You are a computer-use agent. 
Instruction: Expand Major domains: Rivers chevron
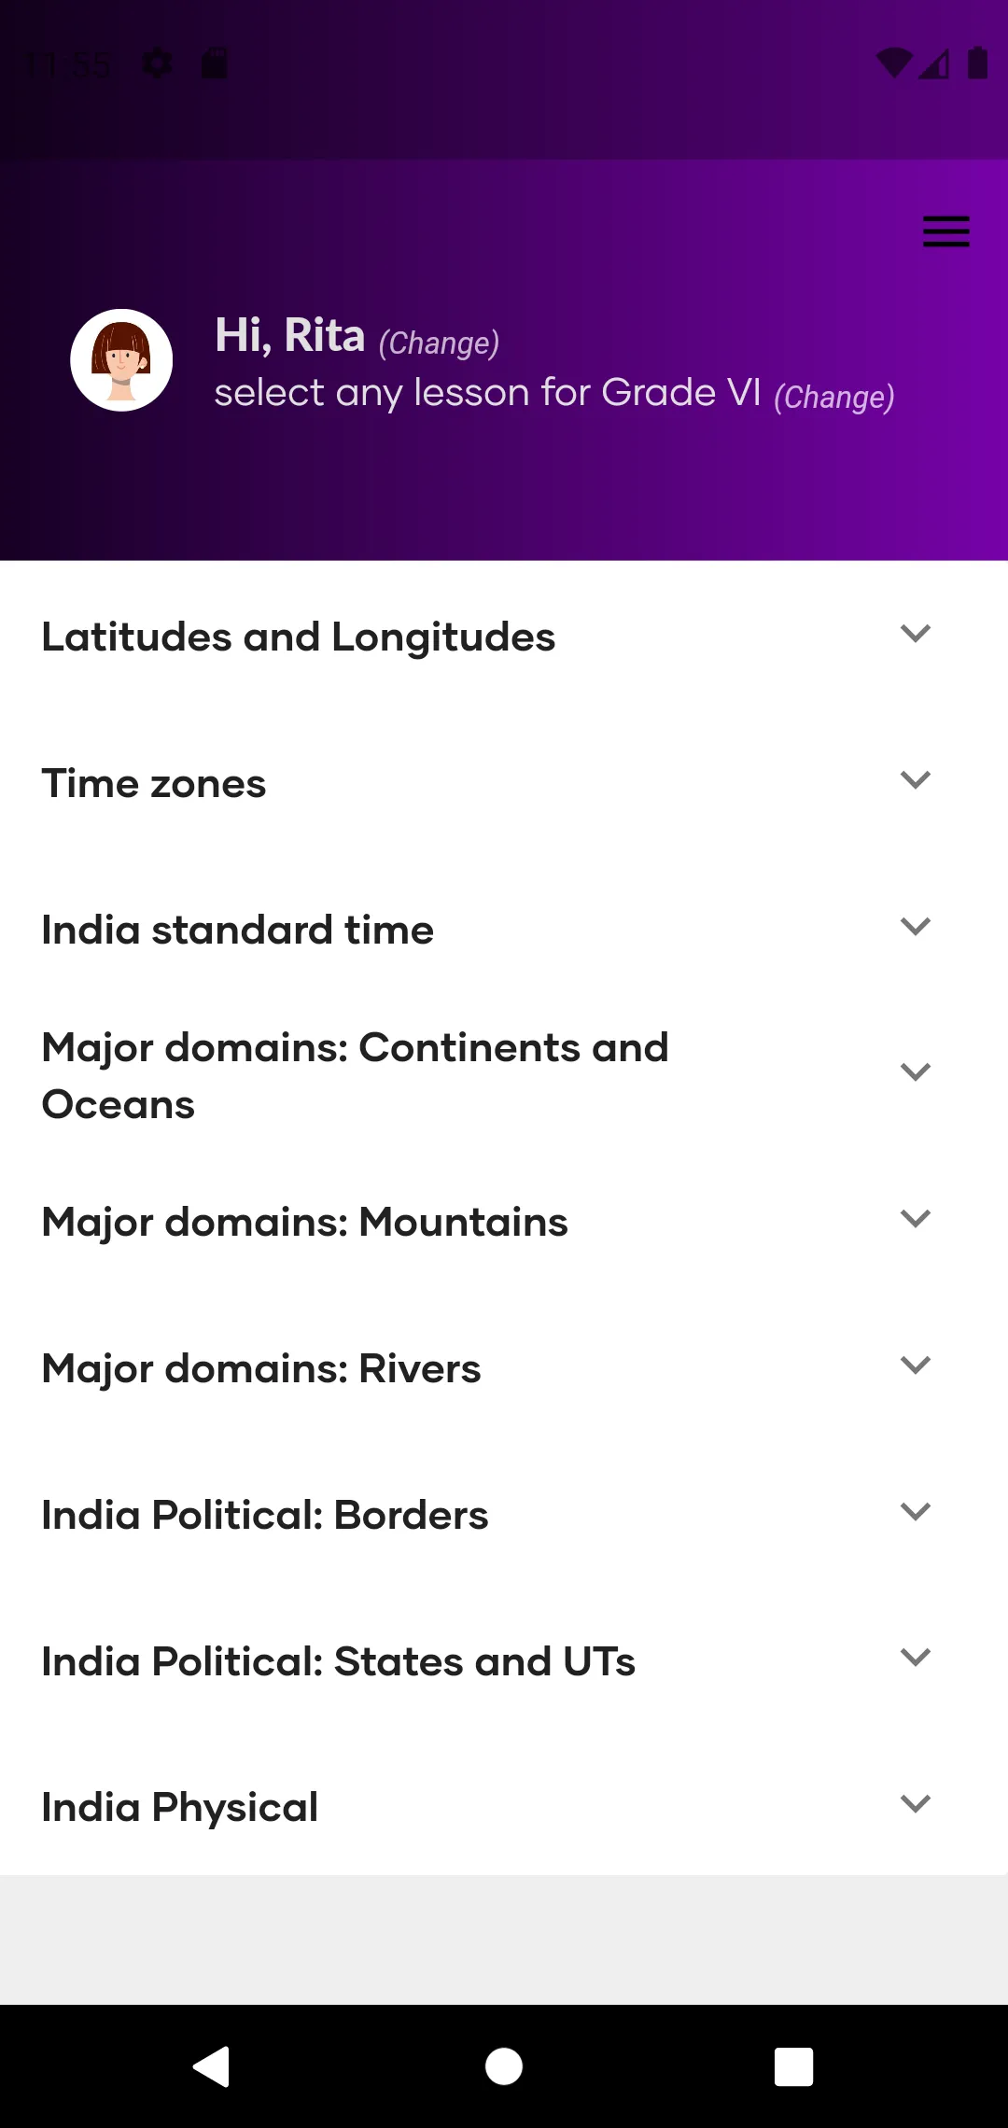click(x=916, y=1365)
